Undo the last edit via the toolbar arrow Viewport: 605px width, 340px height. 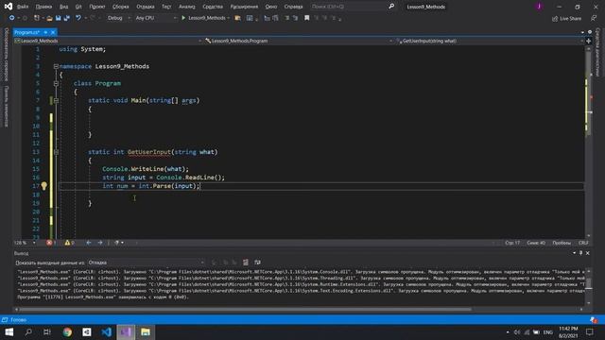tap(78, 18)
